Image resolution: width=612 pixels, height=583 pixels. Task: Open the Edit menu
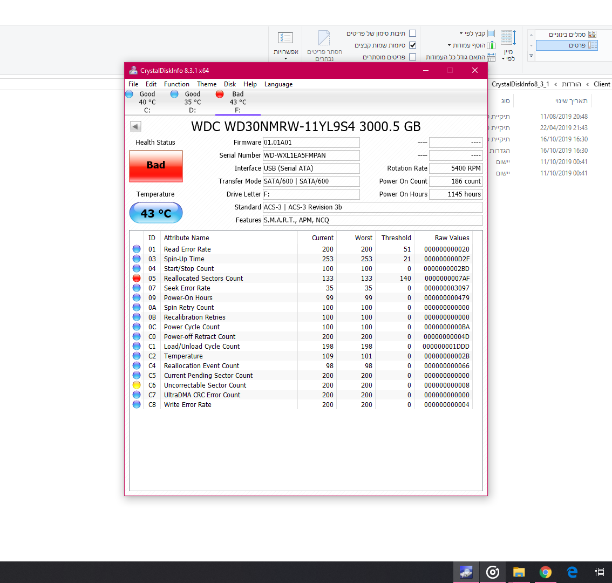[151, 84]
